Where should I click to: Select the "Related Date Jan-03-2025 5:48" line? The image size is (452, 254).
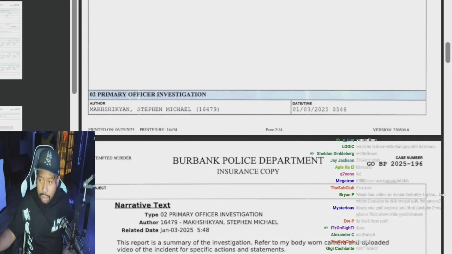tap(165, 230)
